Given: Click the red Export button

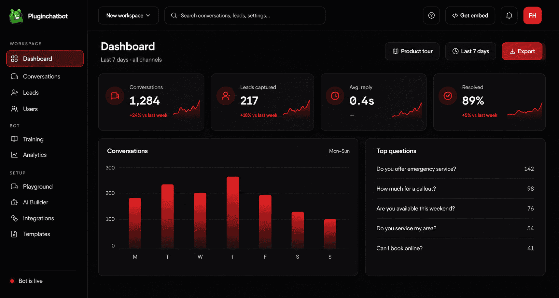Looking at the screenshot, I should 522,51.
